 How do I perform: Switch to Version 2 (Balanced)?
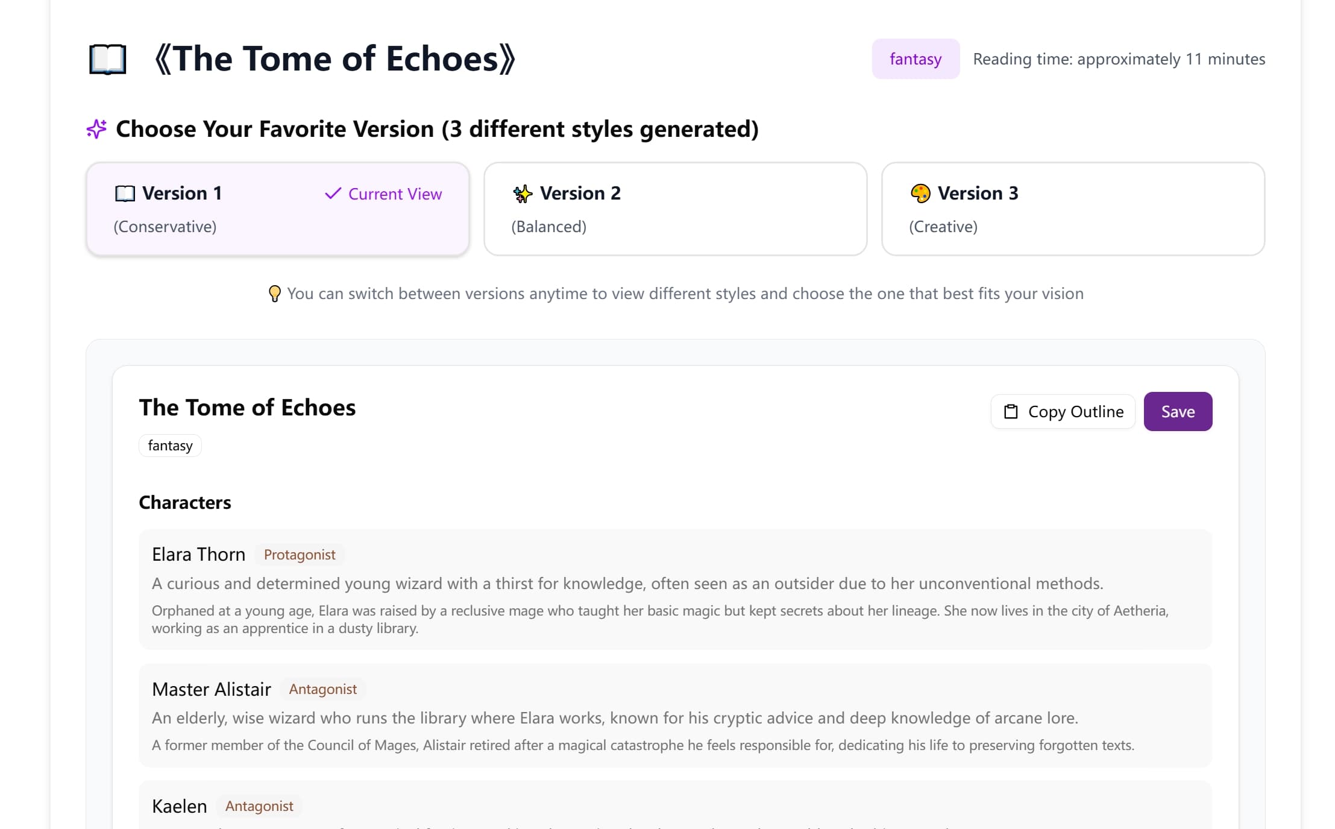click(x=674, y=209)
